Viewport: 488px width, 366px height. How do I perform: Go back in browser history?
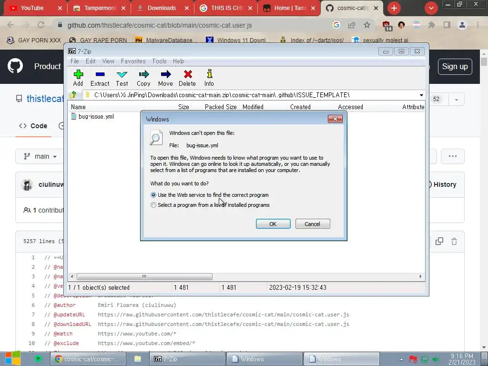[x=10, y=25]
